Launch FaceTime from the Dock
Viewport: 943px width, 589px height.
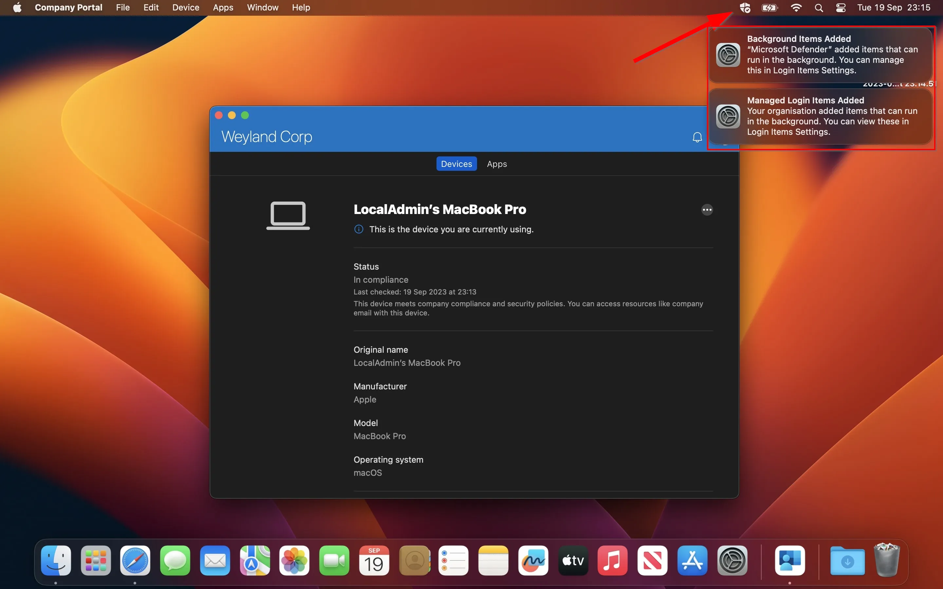[x=334, y=561]
